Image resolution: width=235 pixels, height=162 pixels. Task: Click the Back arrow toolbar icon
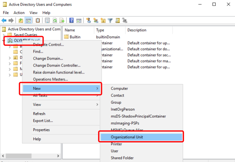pyautogui.click(x=4, y=21)
